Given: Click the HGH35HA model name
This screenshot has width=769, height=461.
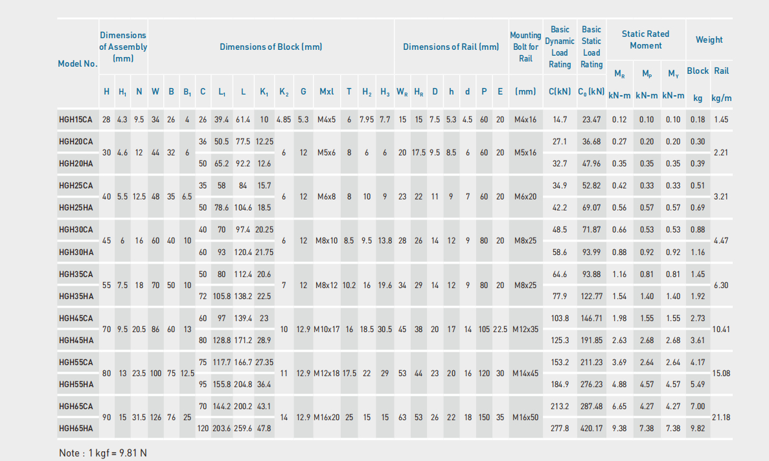Looking at the screenshot, I should 76,297.
